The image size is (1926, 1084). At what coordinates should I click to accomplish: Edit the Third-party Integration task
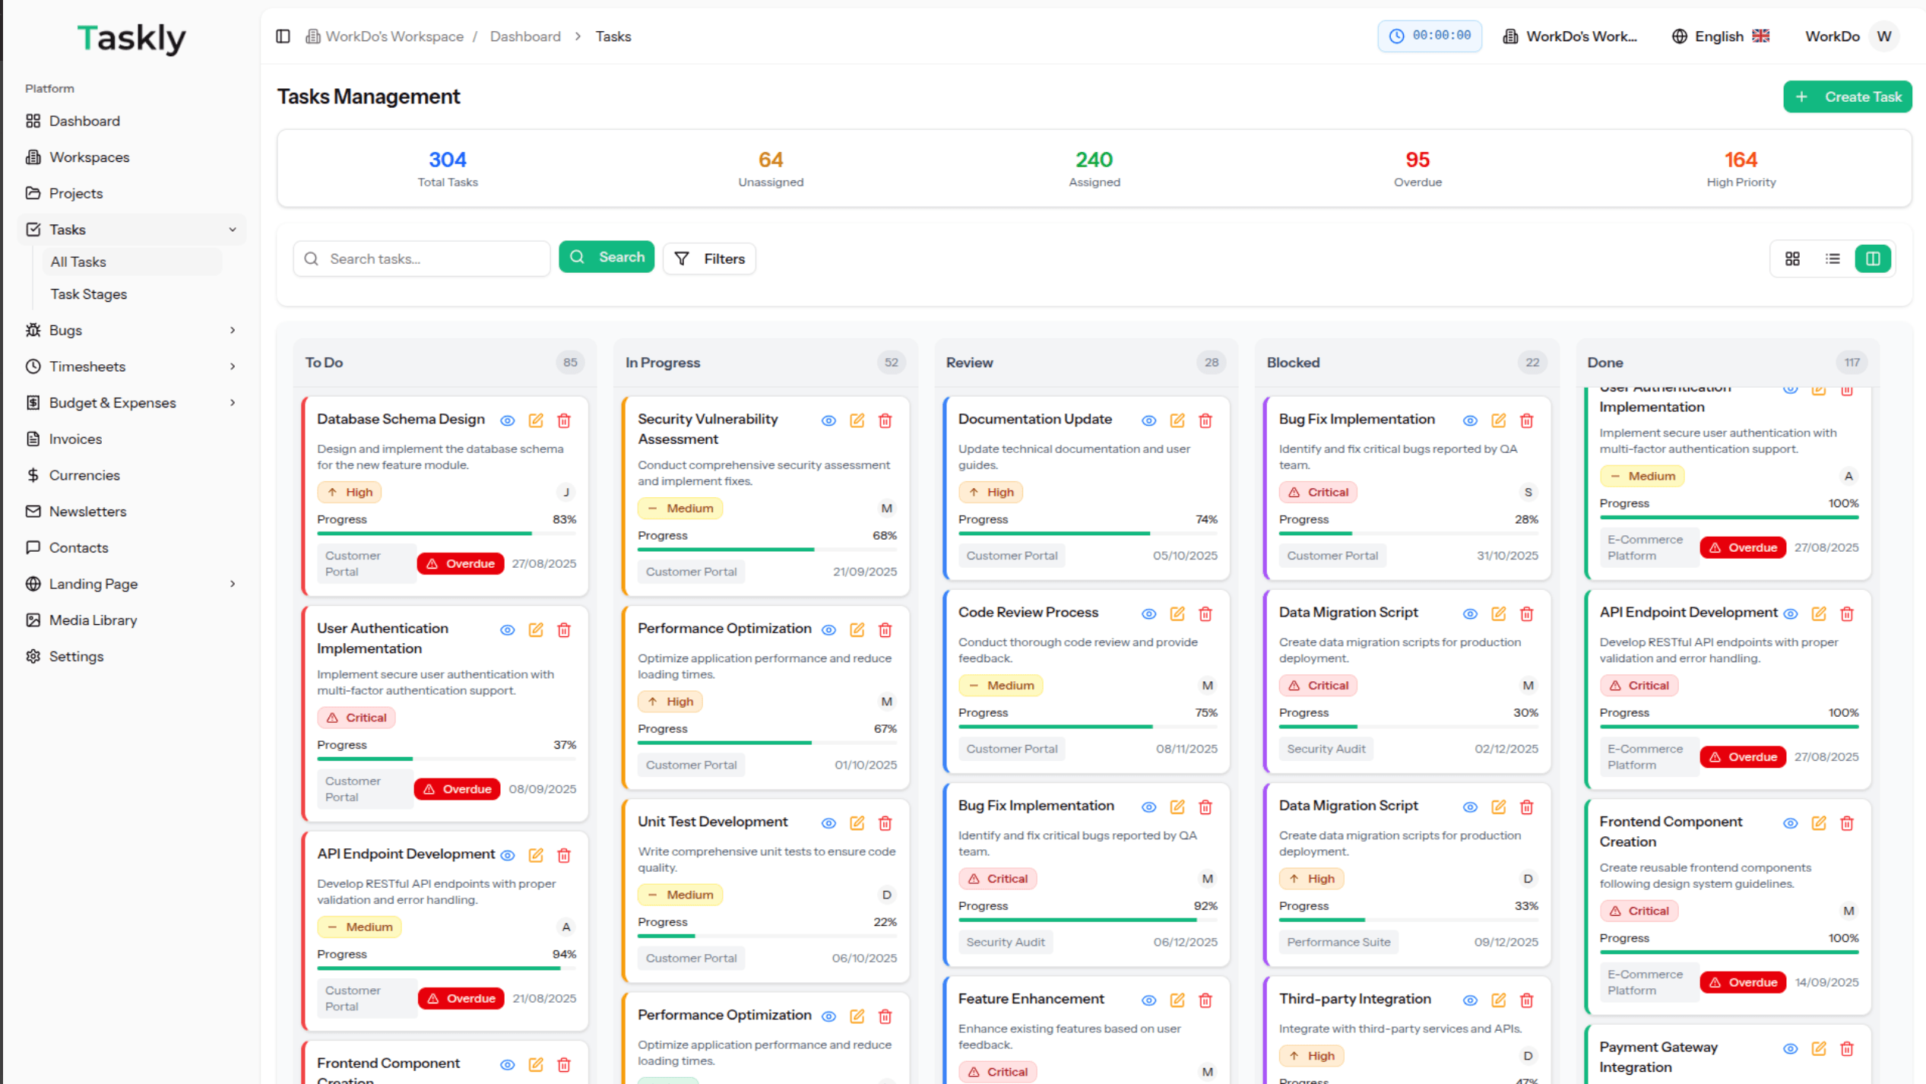[x=1498, y=1000]
